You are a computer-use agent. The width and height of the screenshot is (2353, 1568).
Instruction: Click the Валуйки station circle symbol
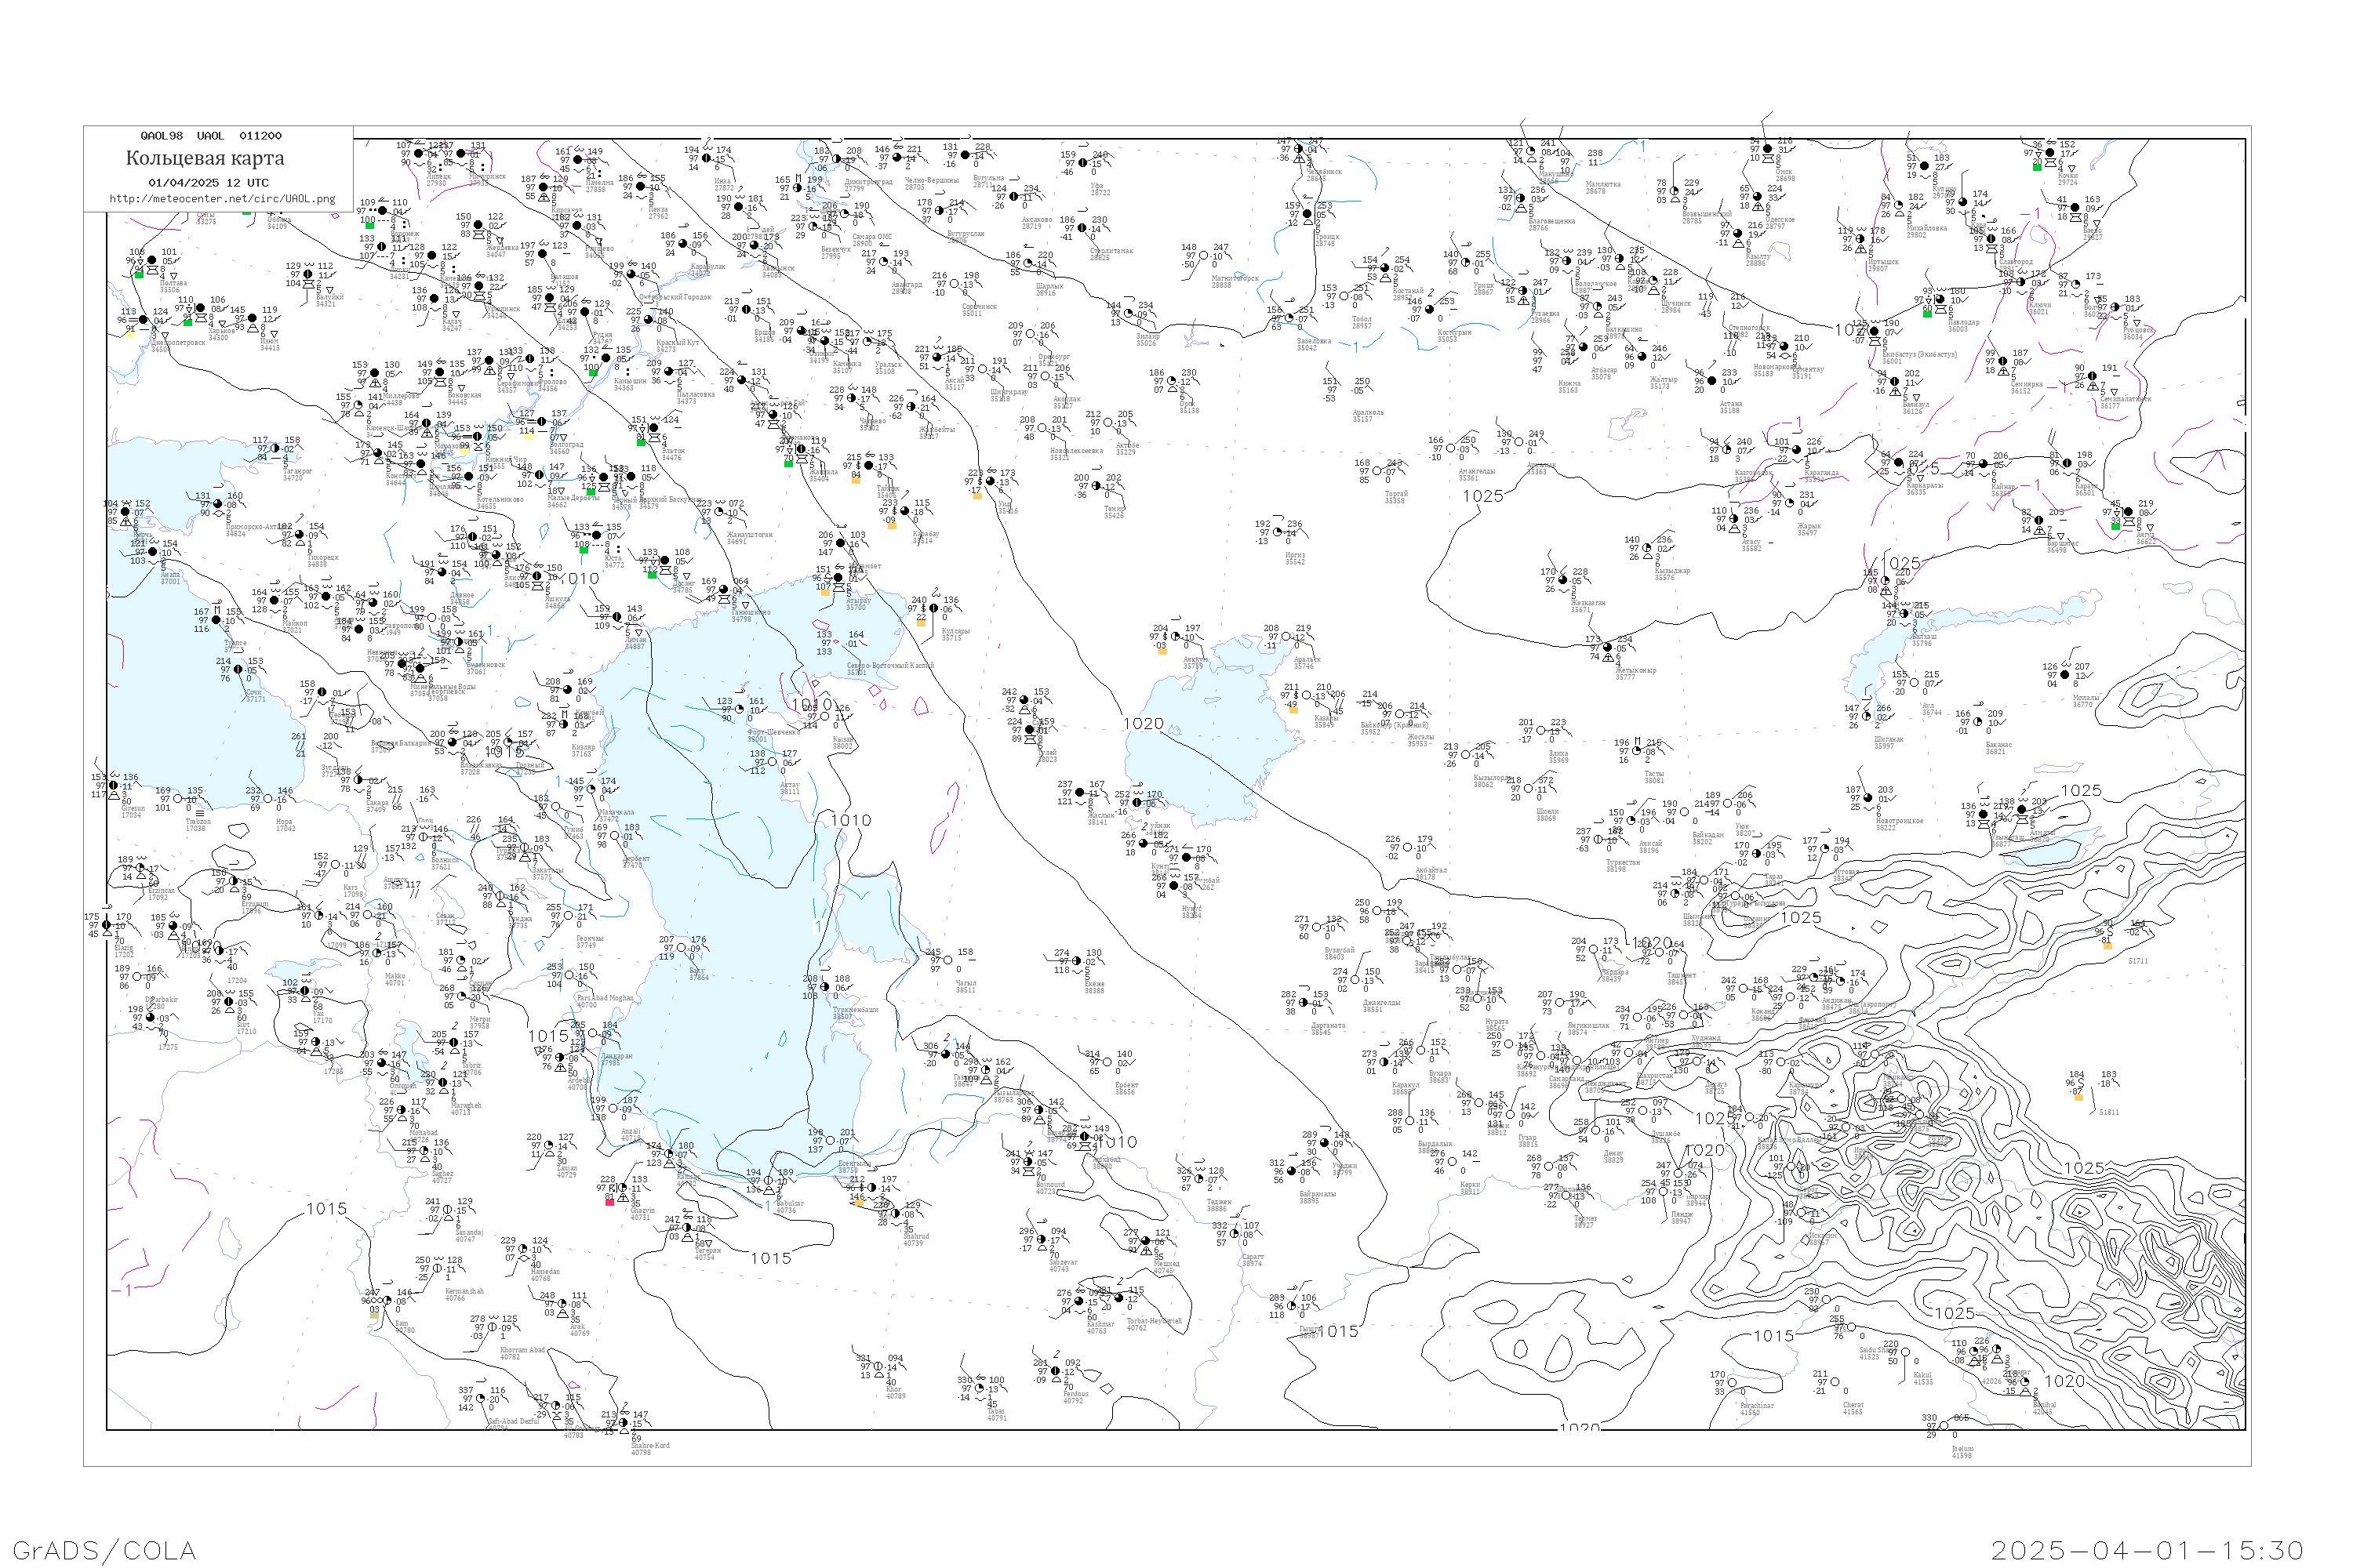tap(308, 275)
